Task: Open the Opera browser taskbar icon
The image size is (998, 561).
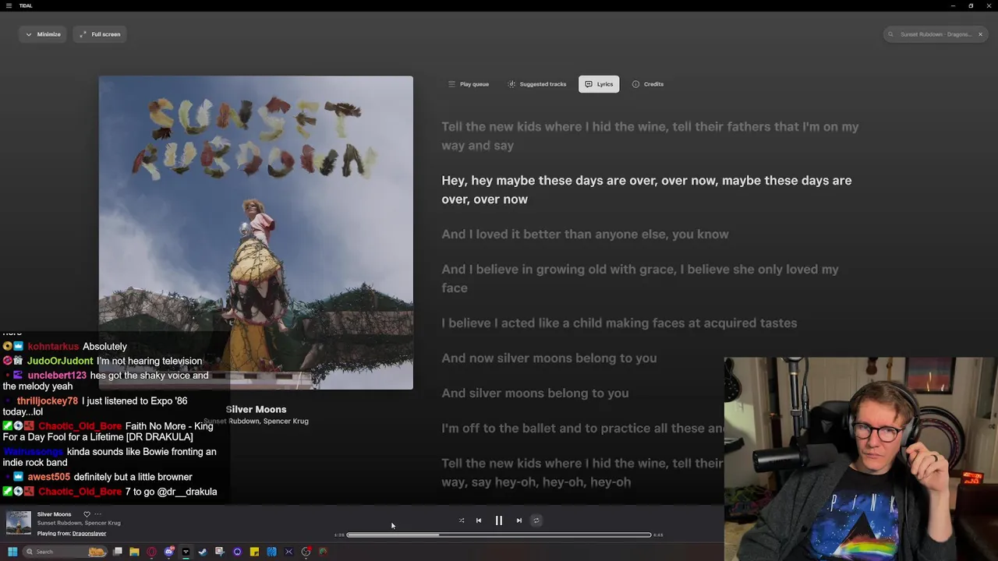Action: [x=151, y=552]
